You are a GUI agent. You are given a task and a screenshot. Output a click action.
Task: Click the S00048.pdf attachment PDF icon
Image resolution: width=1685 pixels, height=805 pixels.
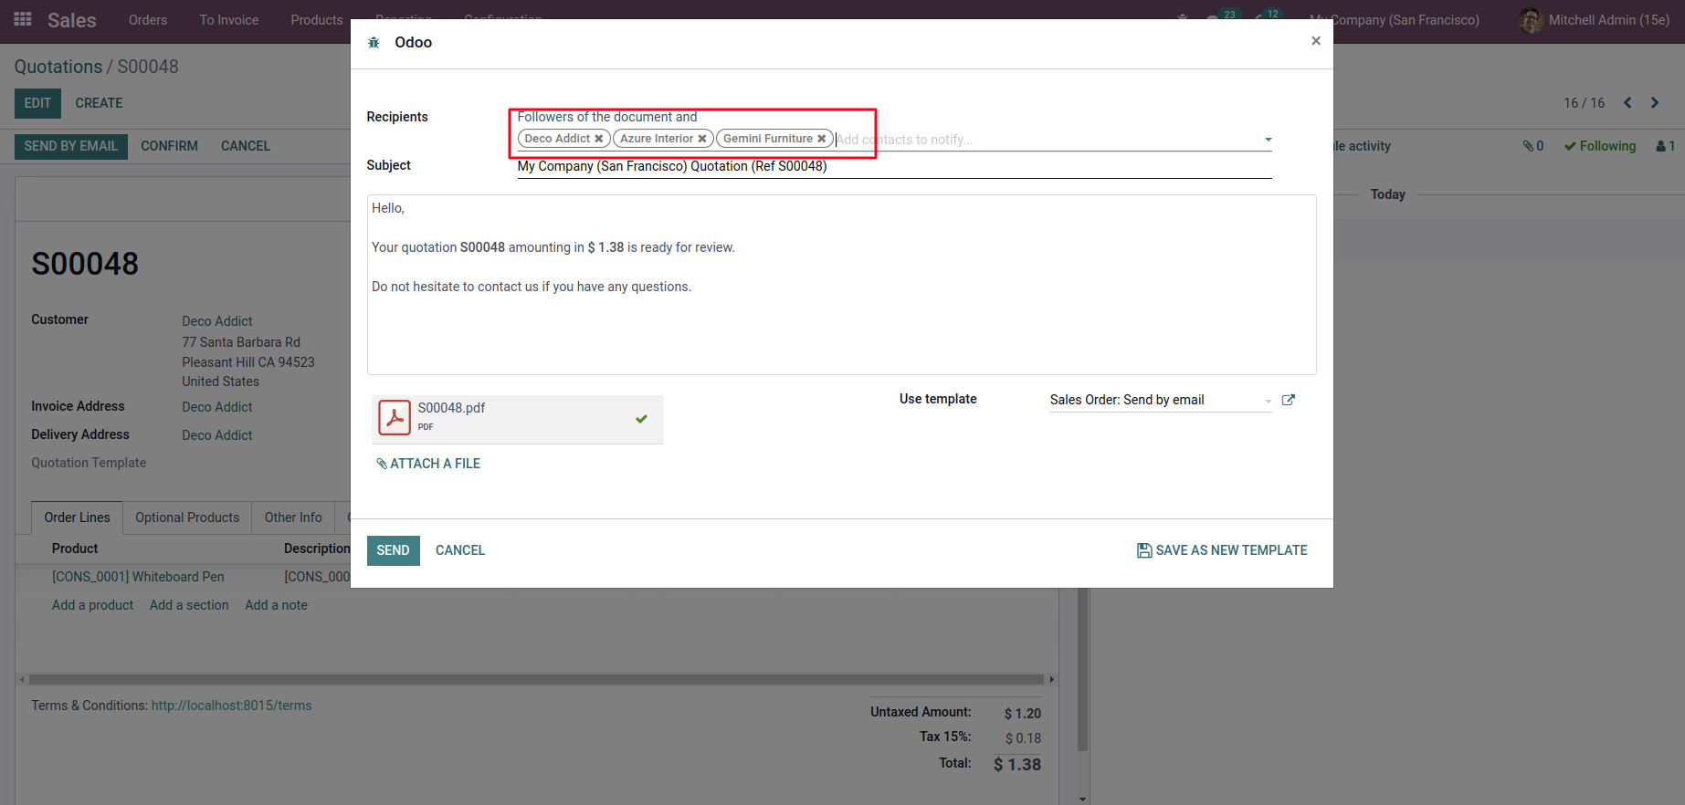pos(395,418)
